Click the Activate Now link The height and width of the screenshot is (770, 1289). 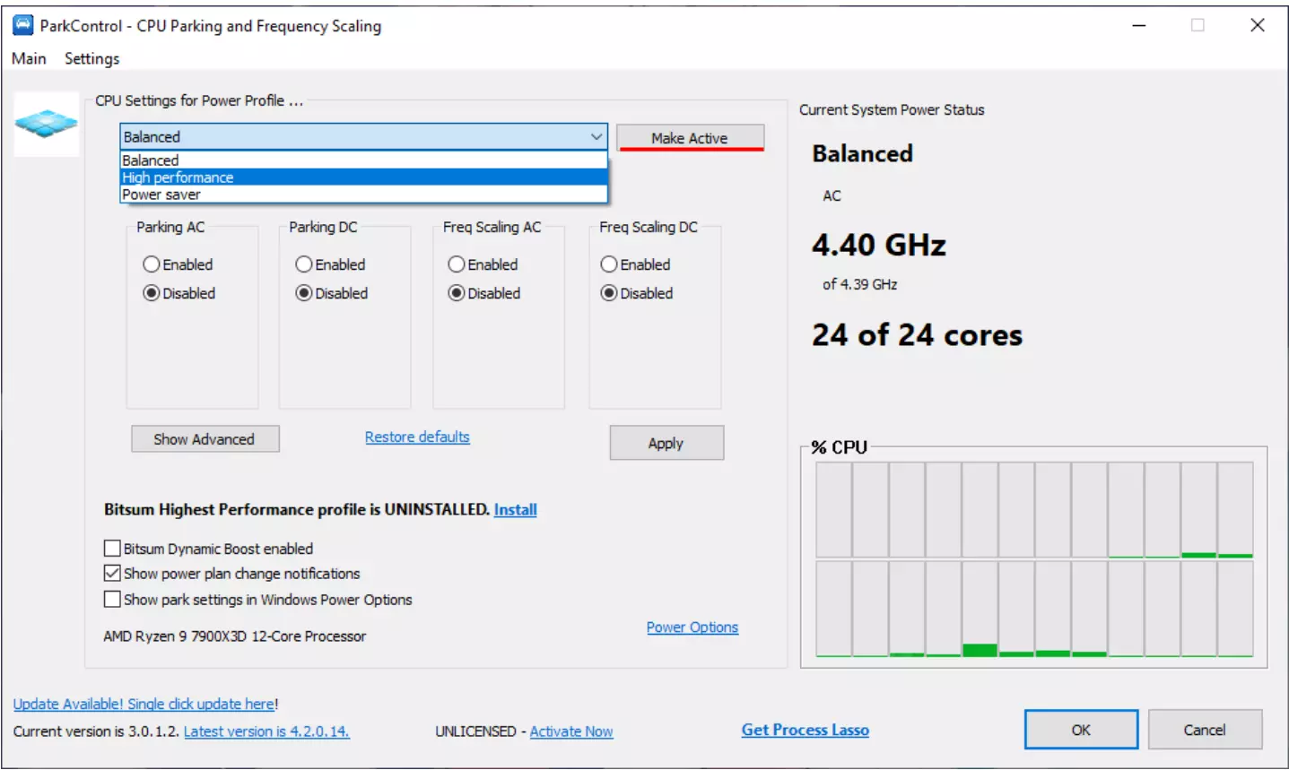(571, 731)
